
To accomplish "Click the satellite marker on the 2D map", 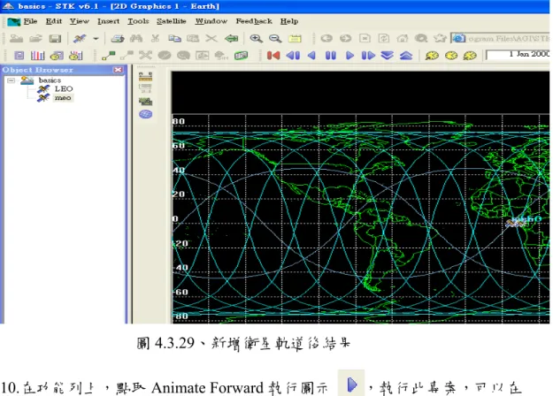I will click(x=514, y=223).
